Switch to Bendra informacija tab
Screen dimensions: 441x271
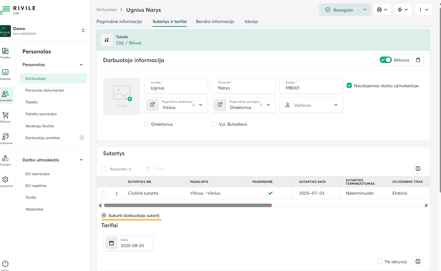[215, 21]
